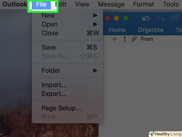
Task: Expand the Folder submenu arrow
Action: coord(95,71)
